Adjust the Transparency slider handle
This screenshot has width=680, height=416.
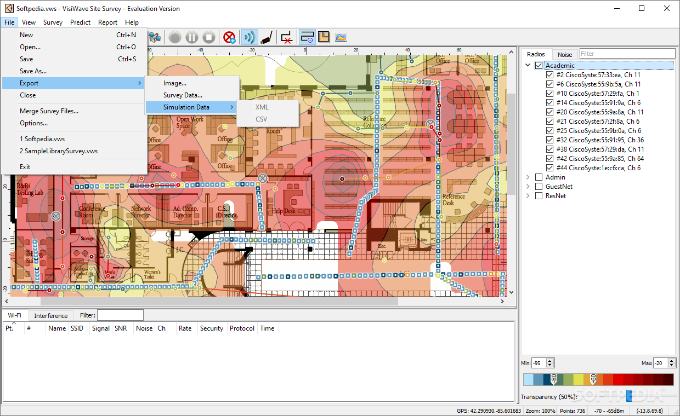(x=628, y=396)
